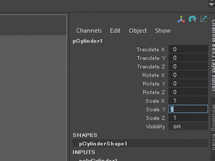Click the active Scale Y field
The width and height of the screenshot is (215, 161).
pos(188,109)
